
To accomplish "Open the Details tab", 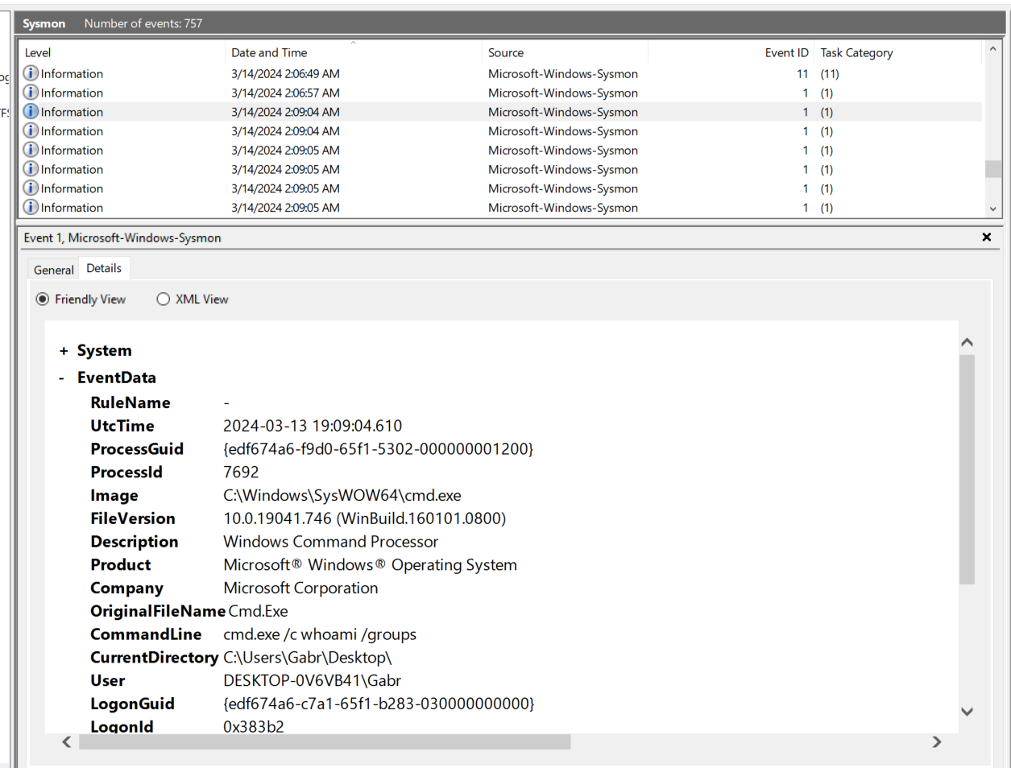I will pyautogui.click(x=104, y=269).
